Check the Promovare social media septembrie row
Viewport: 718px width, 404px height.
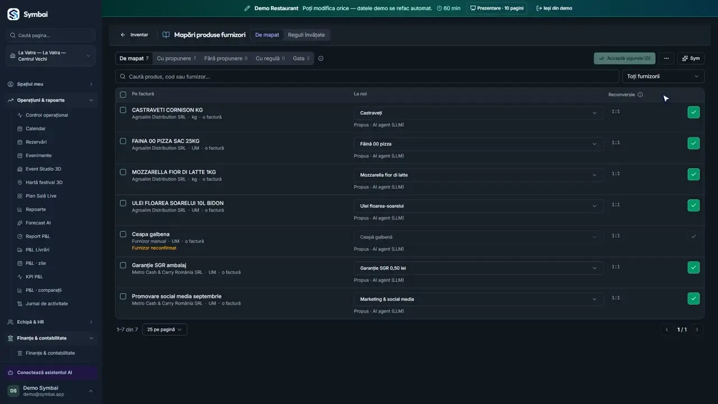pos(123,296)
